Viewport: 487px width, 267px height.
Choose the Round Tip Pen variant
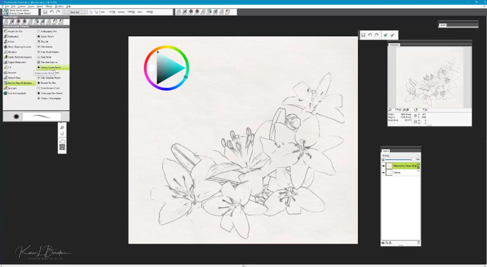(x=52, y=83)
